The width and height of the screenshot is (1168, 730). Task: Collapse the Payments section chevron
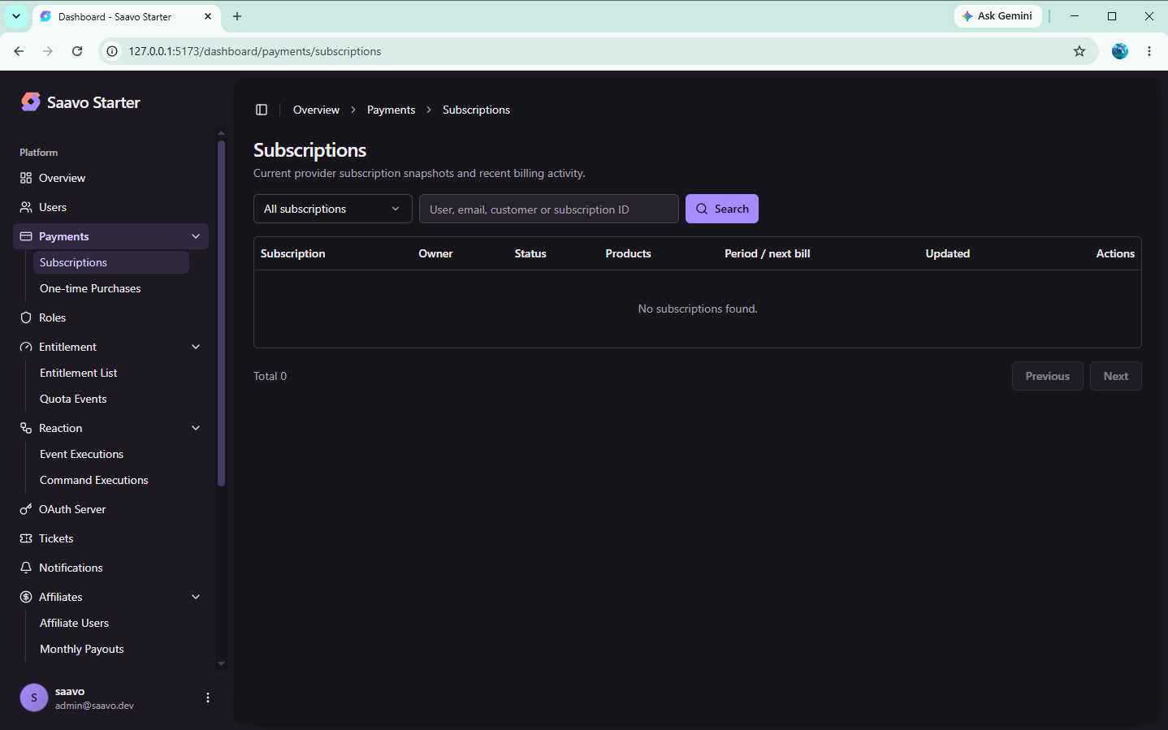pyautogui.click(x=196, y=236)
